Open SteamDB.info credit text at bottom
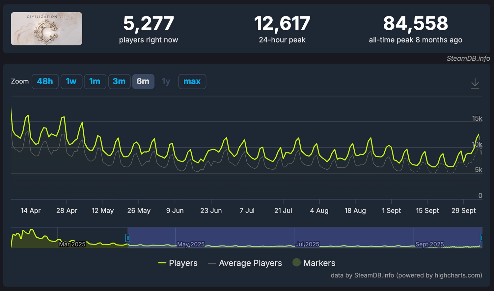 pyautogui.click(x=406, y=275)
